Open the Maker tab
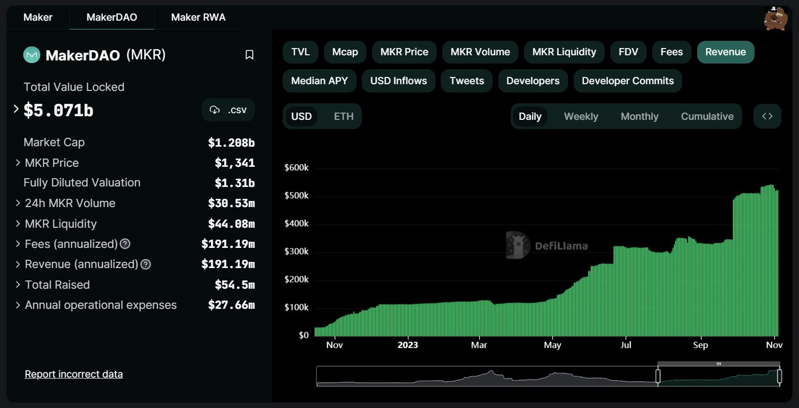This screenshot has width=799, height=408. [38, 18]
